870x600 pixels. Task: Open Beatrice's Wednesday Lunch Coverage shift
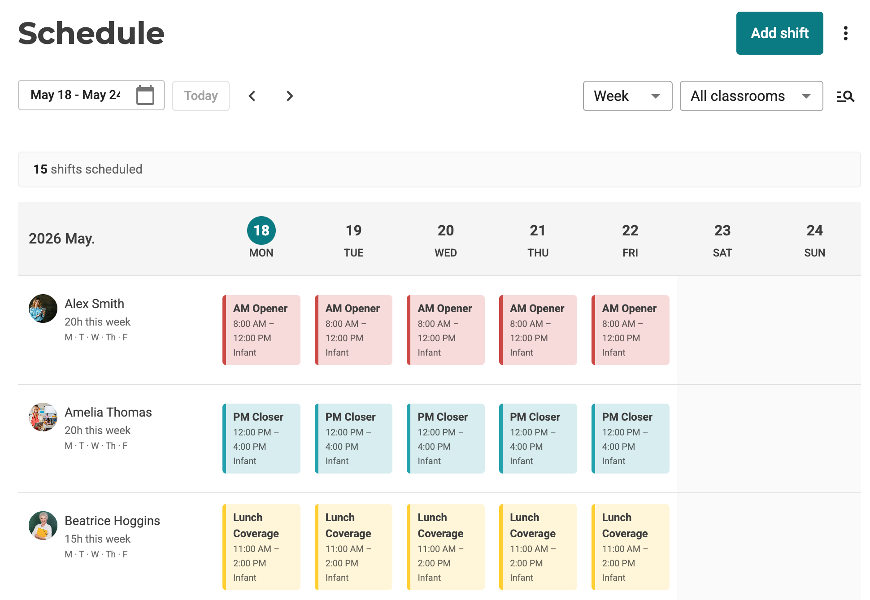[x=446, y=547]
